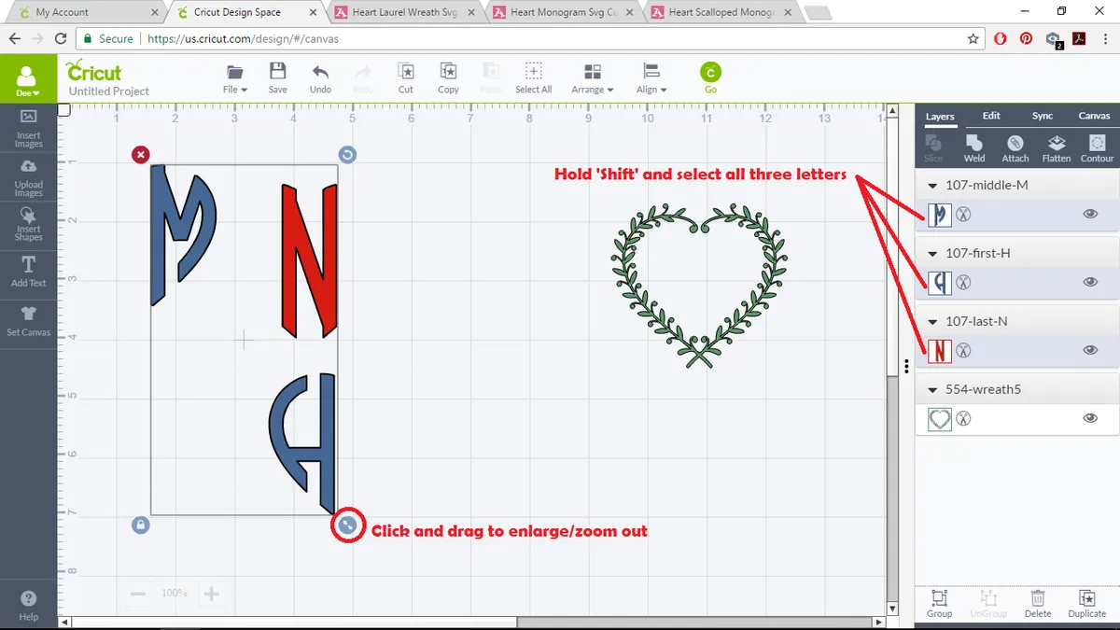This screenshot has width=1120, height=630.
Task: Open the Arrange dropdown
Action: pos(593,78)
